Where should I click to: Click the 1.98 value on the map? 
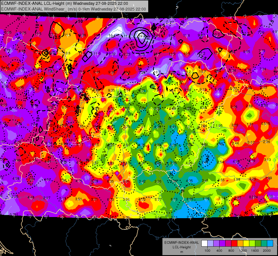(x=237, y=179)
